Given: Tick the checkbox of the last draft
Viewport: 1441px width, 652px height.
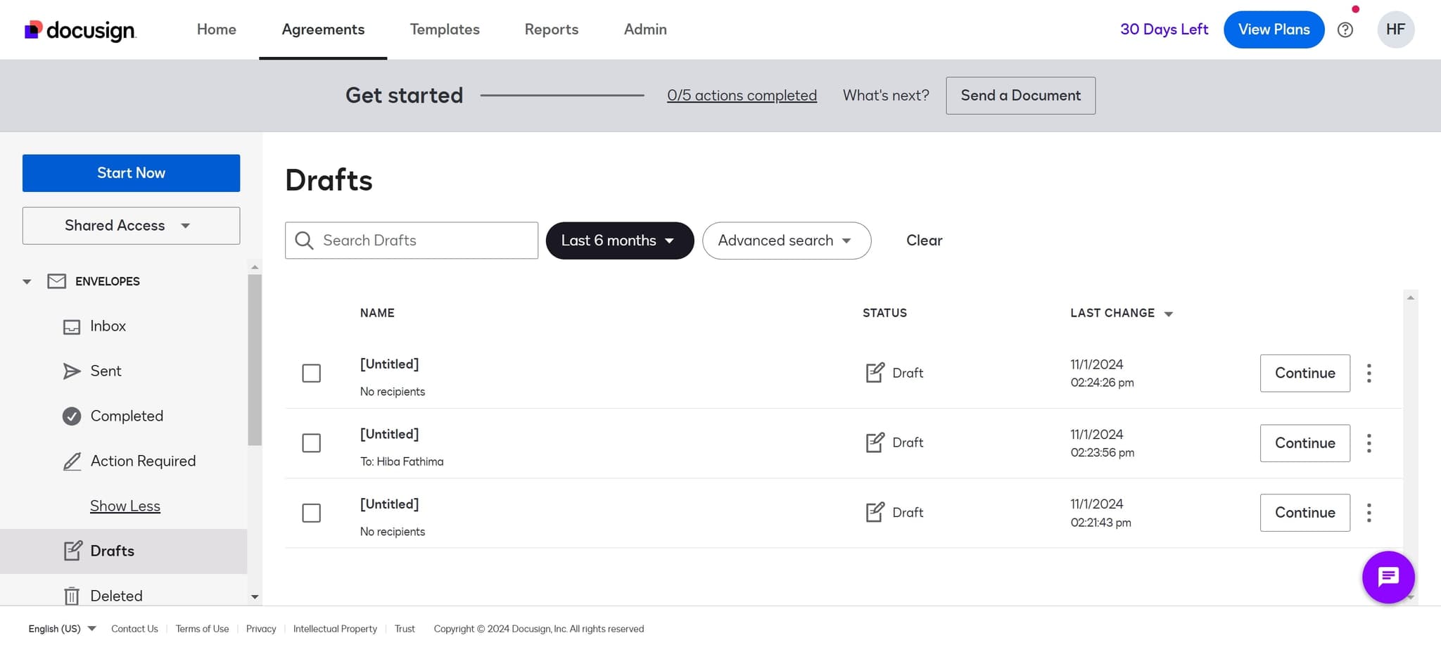Looking at the screenshot, I should click(x=311, y=513).
